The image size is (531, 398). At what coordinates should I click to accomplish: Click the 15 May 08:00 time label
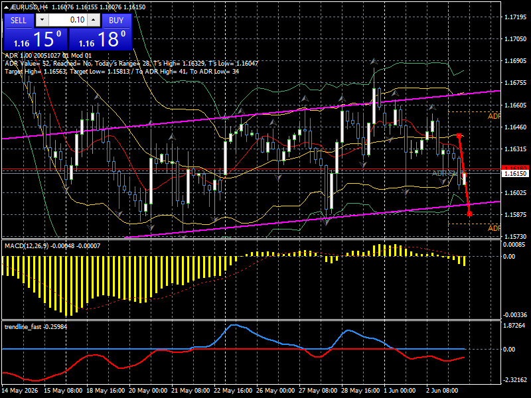63,391
